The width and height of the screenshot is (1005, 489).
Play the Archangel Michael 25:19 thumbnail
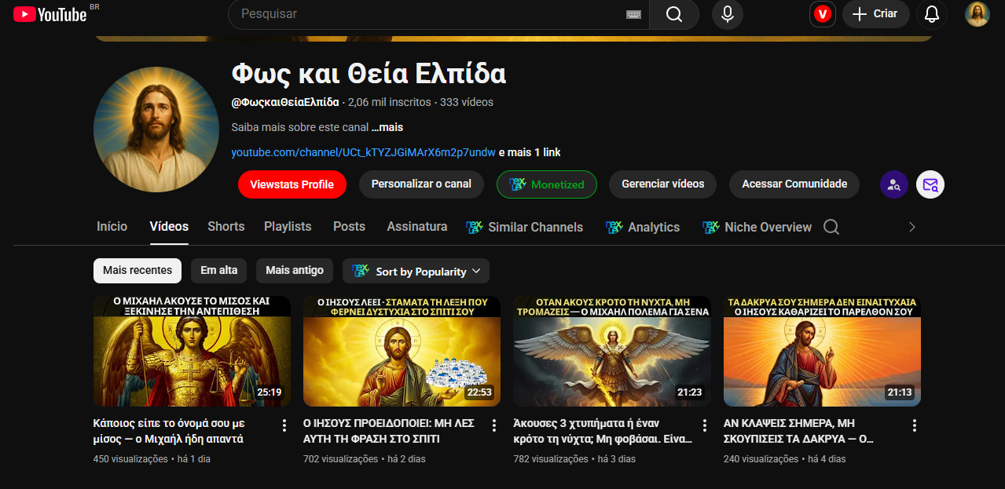pyautogui.click(x=192, y=351)
